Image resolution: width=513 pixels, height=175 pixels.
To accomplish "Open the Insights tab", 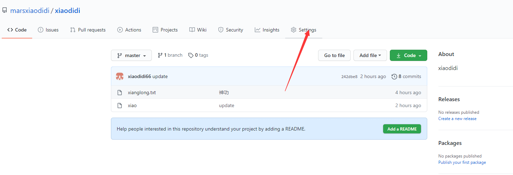I will coord(267,30).
